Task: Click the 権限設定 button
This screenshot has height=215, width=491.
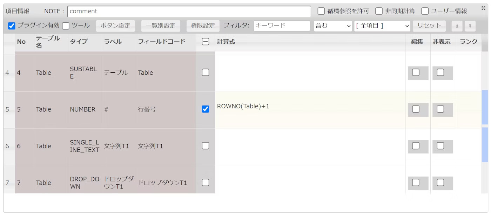Action: pyautogui.click(x=203, y=26)
